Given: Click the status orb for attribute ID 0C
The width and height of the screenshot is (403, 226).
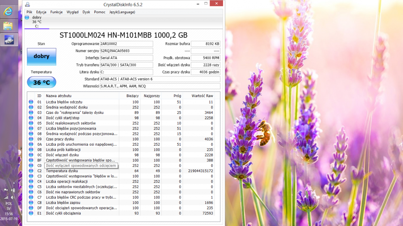Looking at the screenshot, I should (31, 155).
